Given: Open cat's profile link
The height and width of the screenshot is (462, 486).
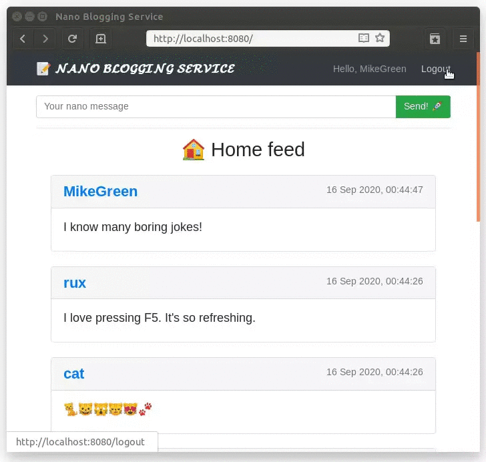Looking at the screenshot, I should [73, 374].
